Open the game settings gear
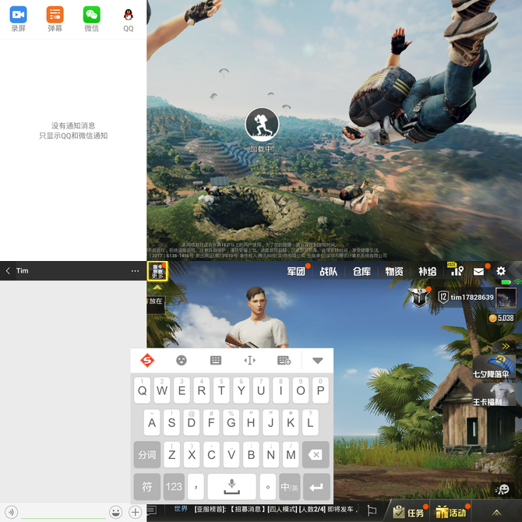This screenshot has width=522, height=522. (x=501, y=271)
